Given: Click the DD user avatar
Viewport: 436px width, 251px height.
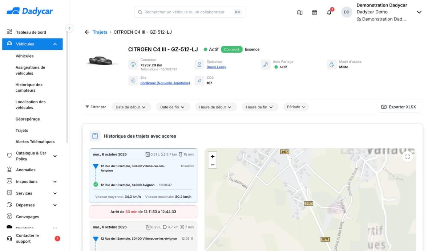Looking at the screenshot, I should point(347,12).
